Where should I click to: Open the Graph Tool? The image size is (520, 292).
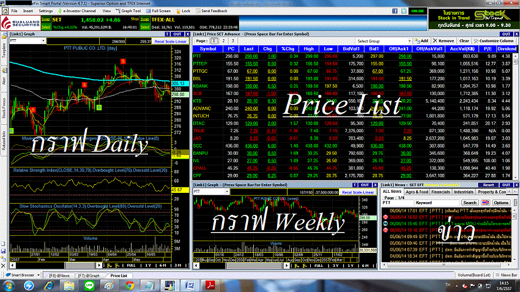click(x=128, y=11)
